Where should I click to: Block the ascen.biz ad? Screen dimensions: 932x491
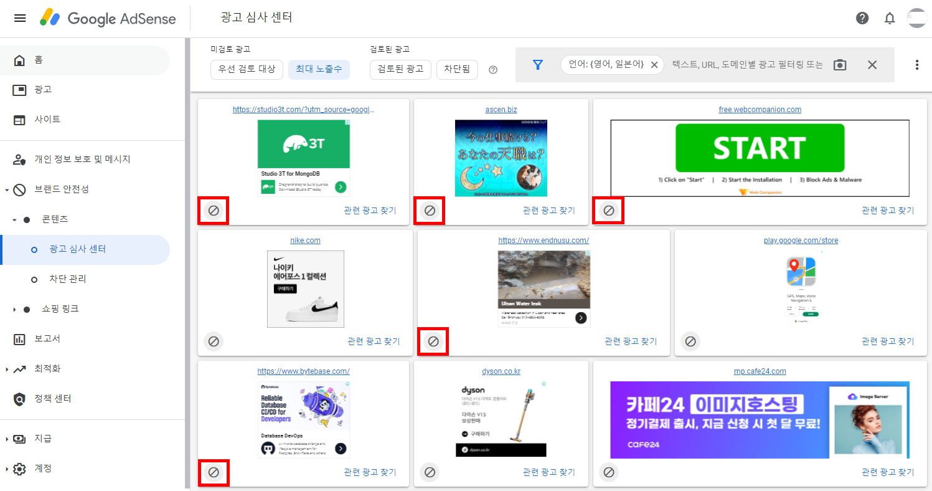click(430, 211)
